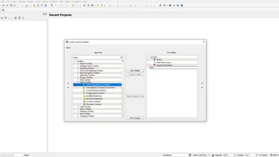Click the Magnifier percentage stepper
Screen dimensions: 279x157
[x=235, y=155]
